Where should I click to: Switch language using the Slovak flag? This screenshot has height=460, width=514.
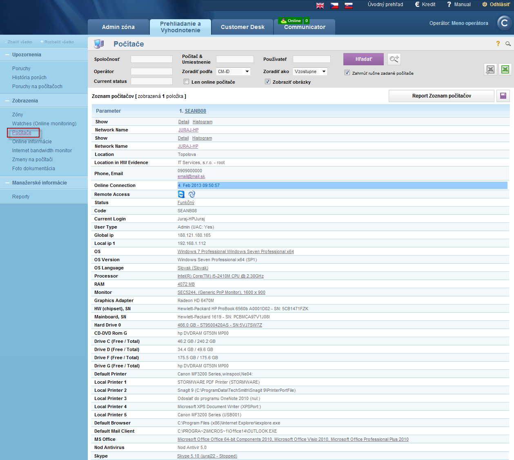(x=349, y=5)
